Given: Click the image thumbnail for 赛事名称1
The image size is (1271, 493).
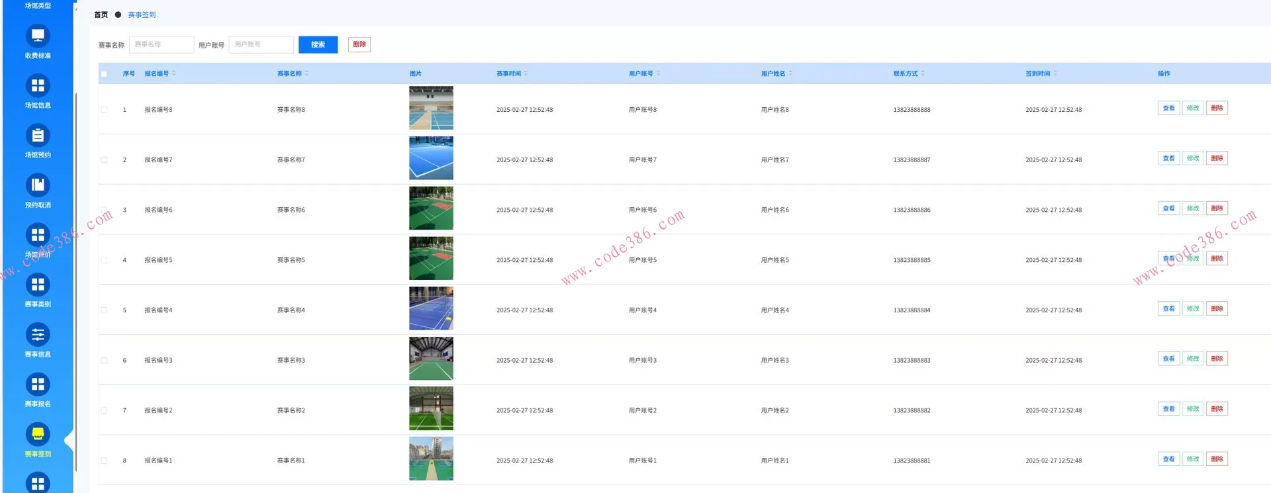Looking at the screenshot, I should click(x=431, y=459).
